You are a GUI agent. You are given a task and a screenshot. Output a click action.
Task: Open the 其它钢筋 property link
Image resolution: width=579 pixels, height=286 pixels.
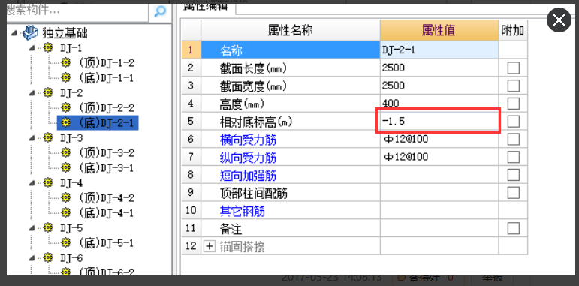coord(242,211)
